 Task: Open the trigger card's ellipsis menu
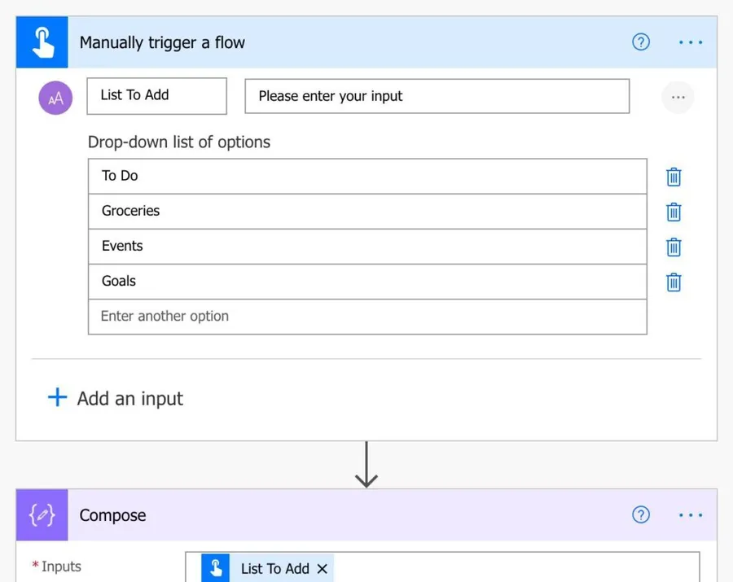tap(690, 42)
